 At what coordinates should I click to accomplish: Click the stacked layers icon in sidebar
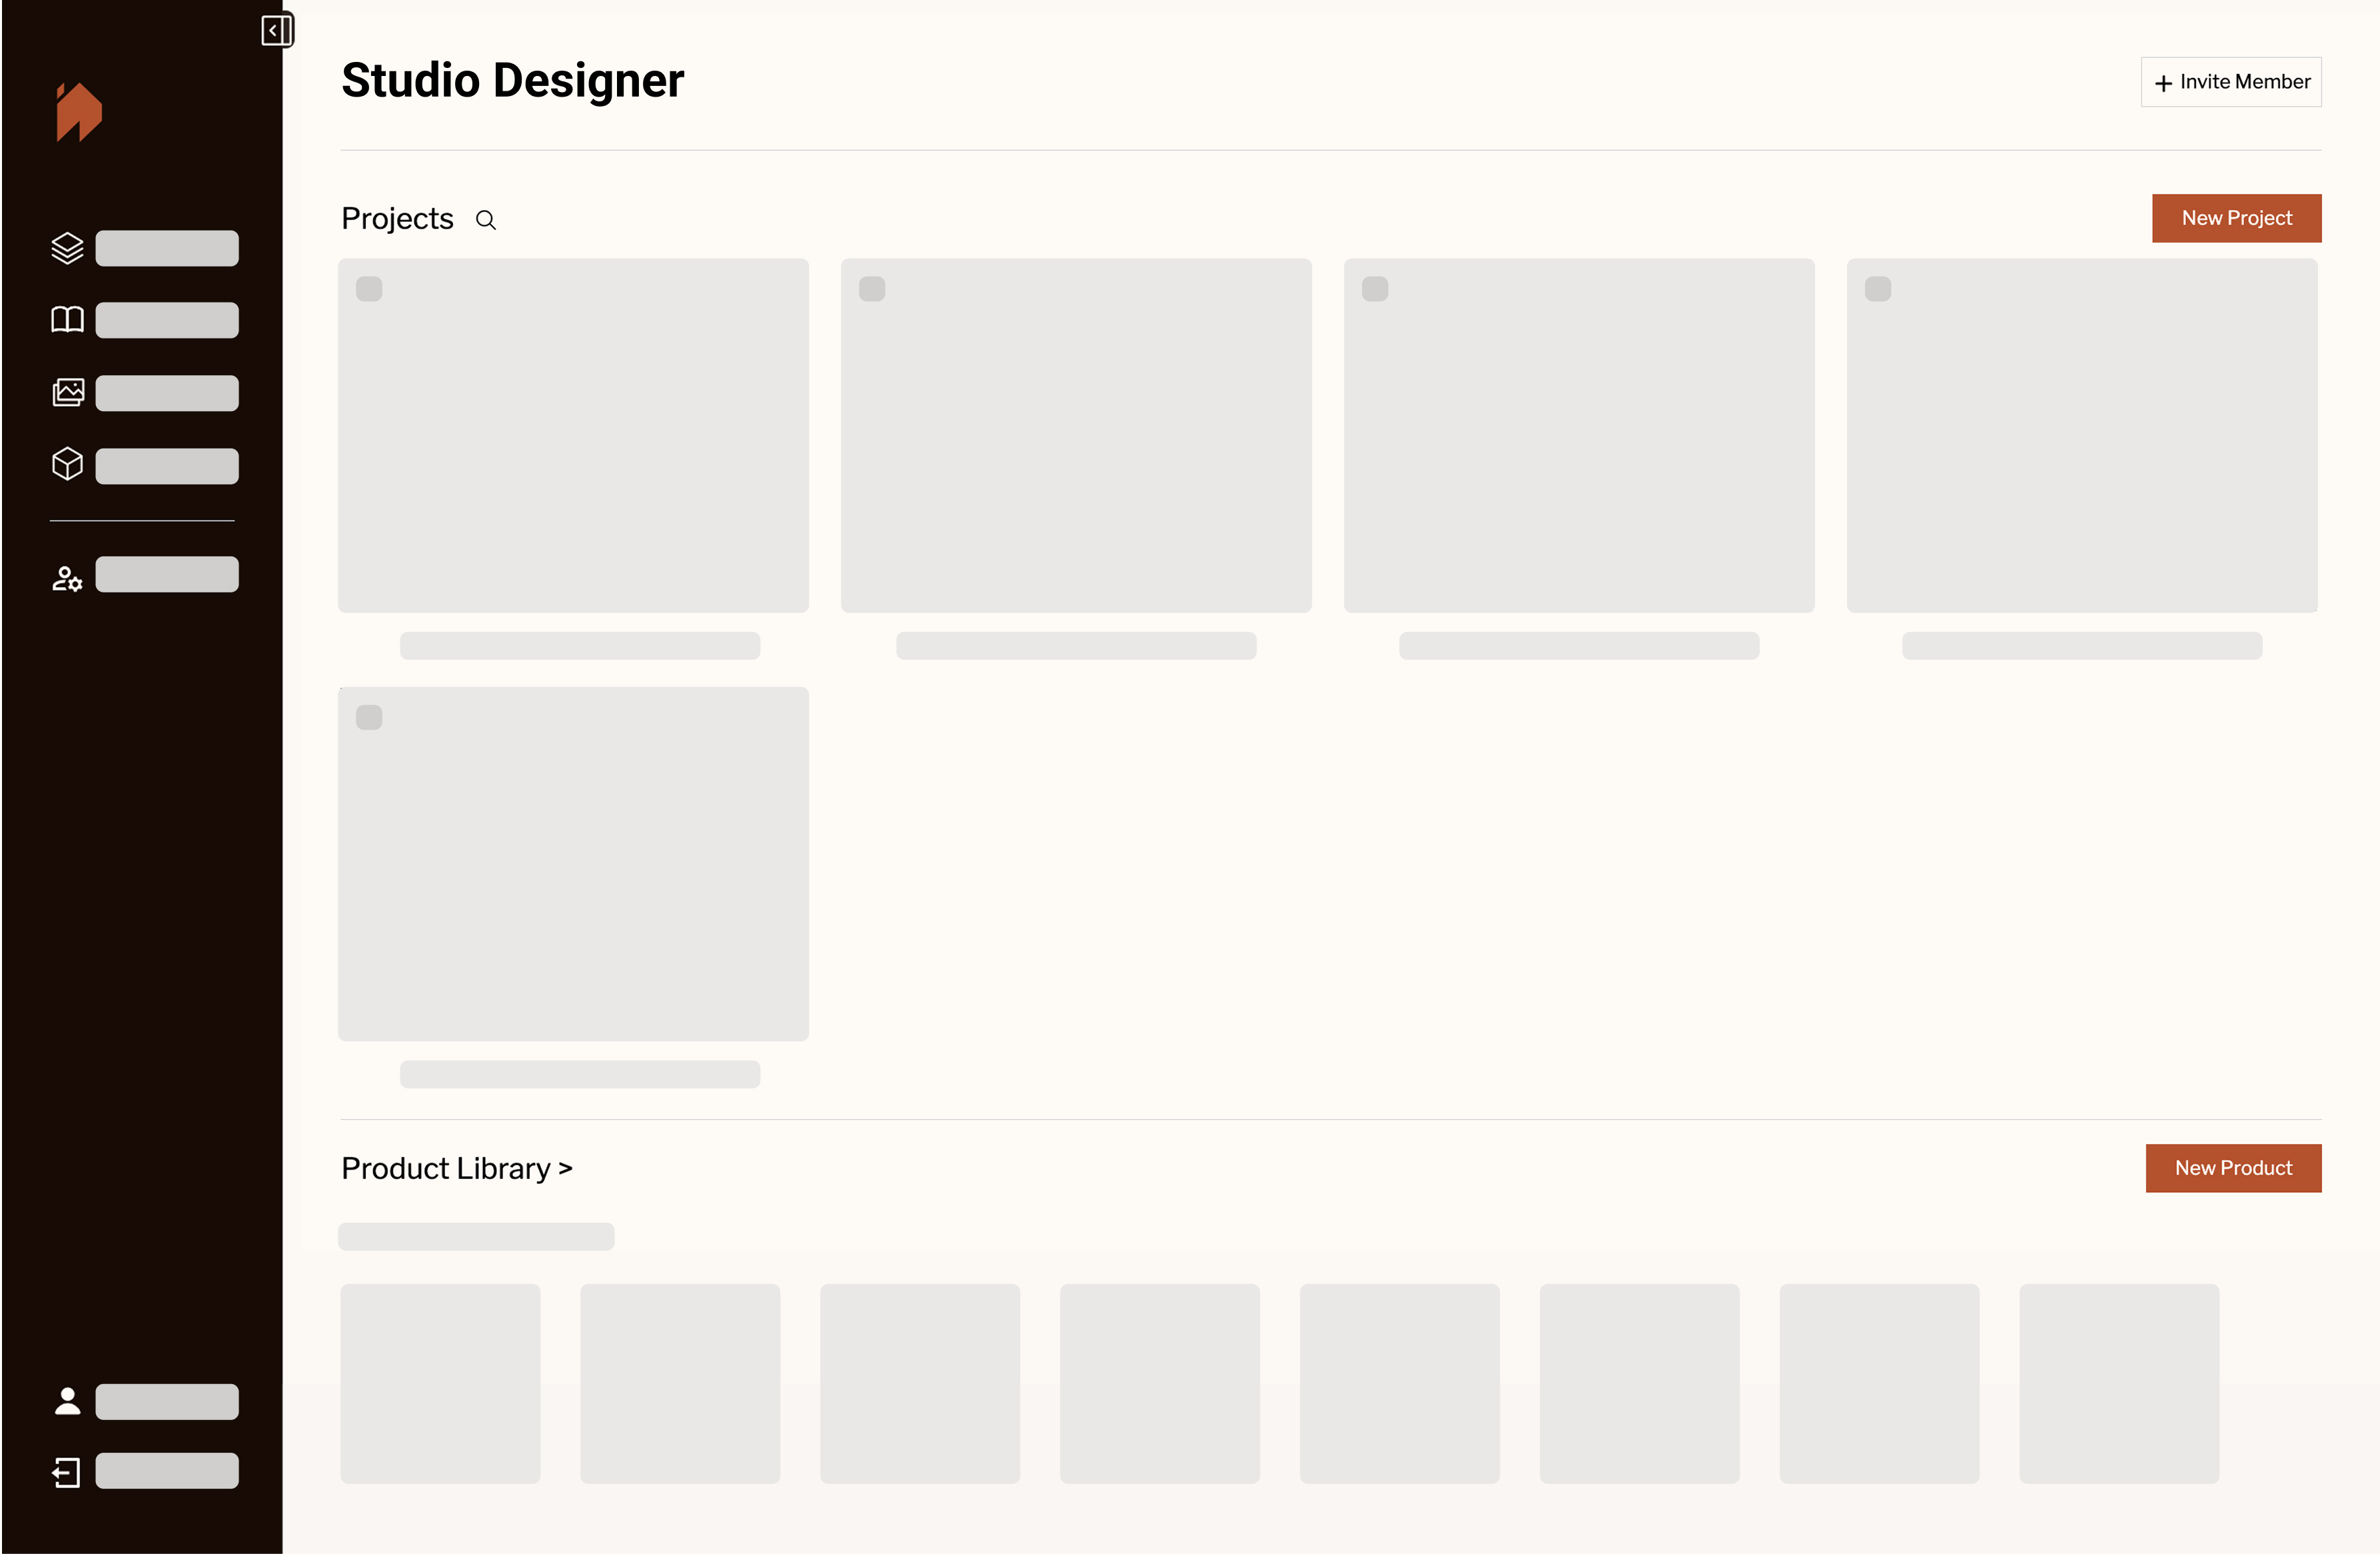point(67,248)
